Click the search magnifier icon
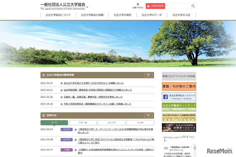The height and width of the screenshot is (157, 236). [x=193, y=6]
